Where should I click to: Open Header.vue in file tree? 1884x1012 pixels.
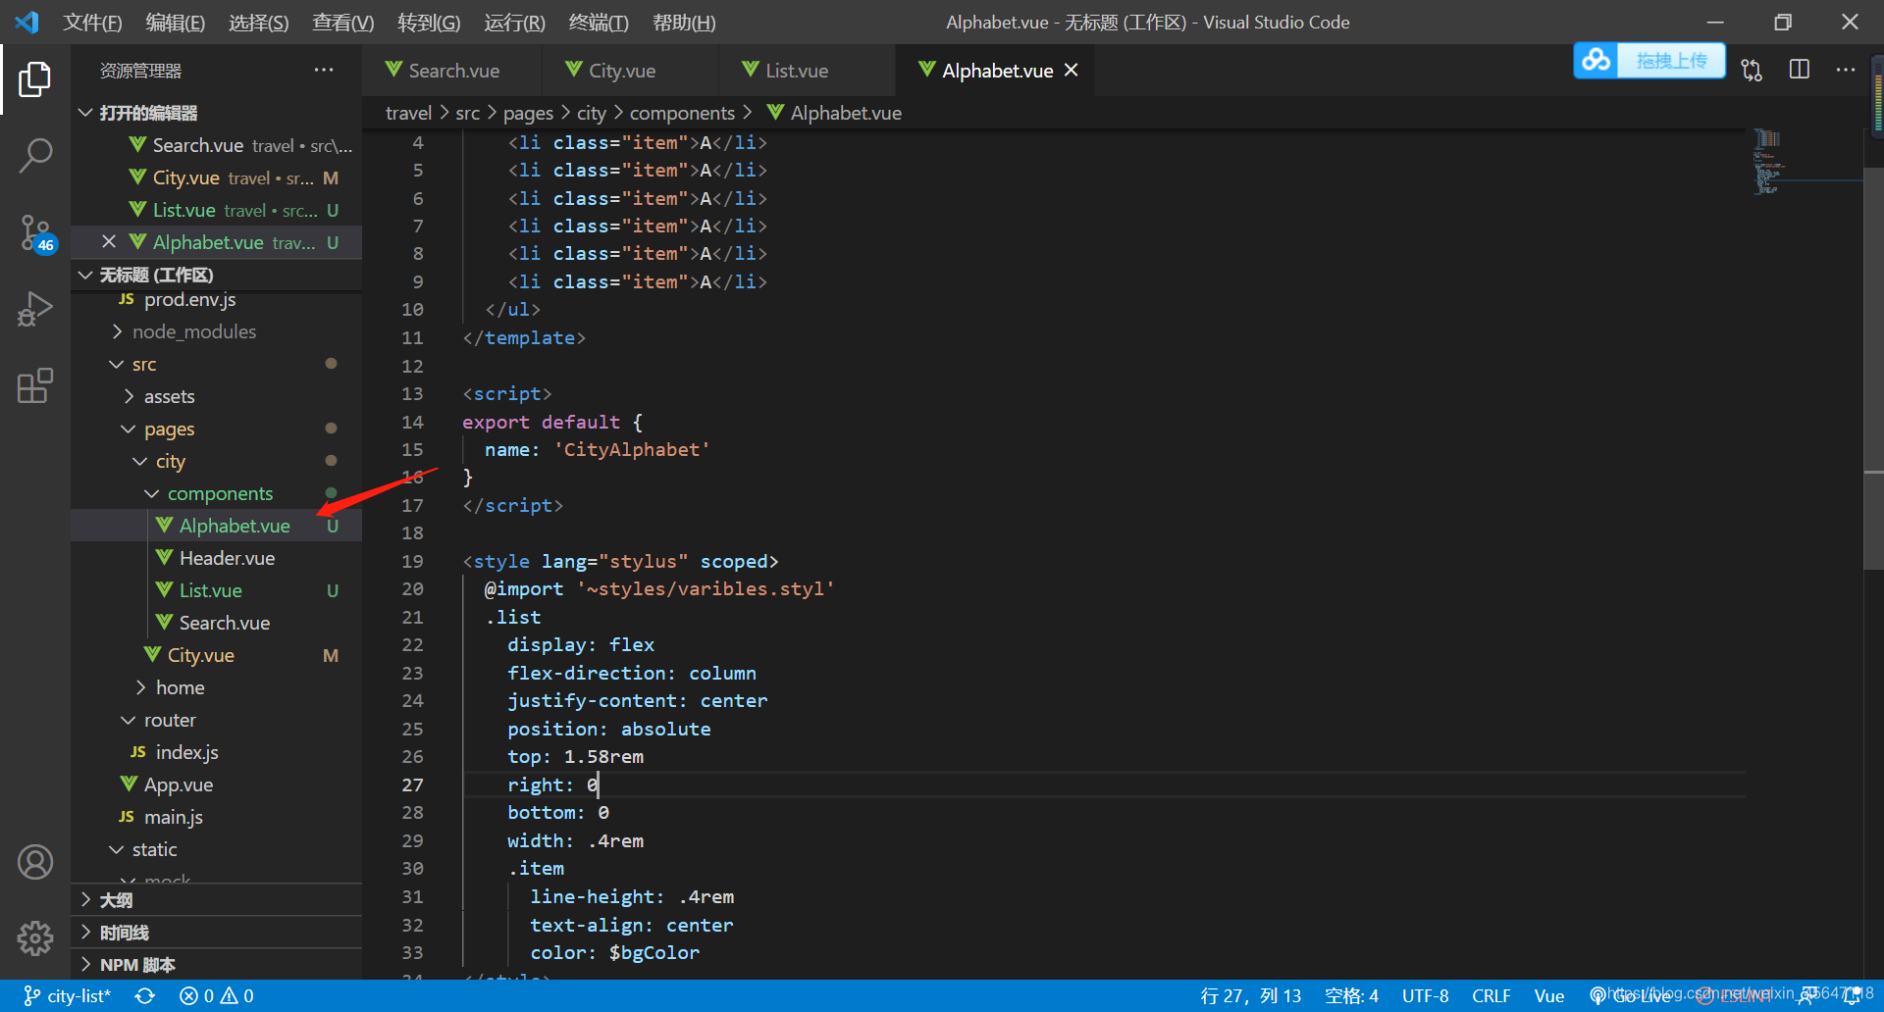click(x=216, y=558)
